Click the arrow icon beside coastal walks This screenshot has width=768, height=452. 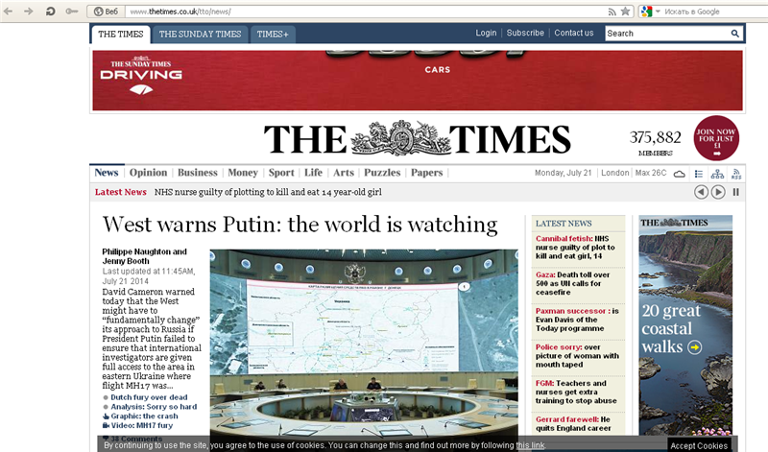694,347
